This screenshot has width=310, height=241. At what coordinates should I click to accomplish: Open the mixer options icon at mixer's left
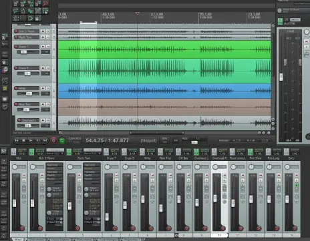pyautogui.click(x=4, y=152)
